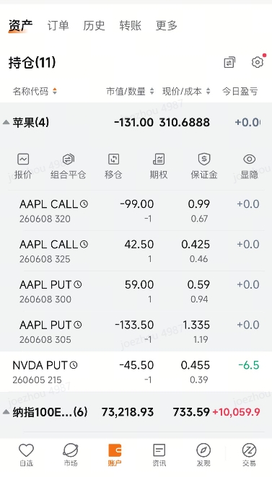This screenshot has height=477, width=272.
Task: Open the list switch icon beside settings gear
Action: coord(229,62)
